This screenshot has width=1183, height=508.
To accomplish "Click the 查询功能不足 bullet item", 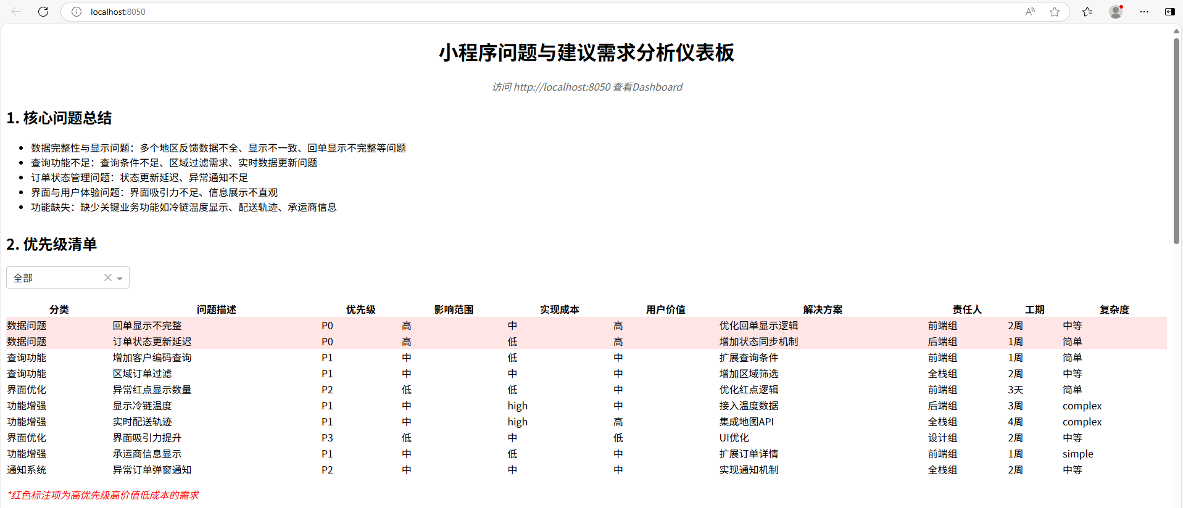I will [174, 163].
